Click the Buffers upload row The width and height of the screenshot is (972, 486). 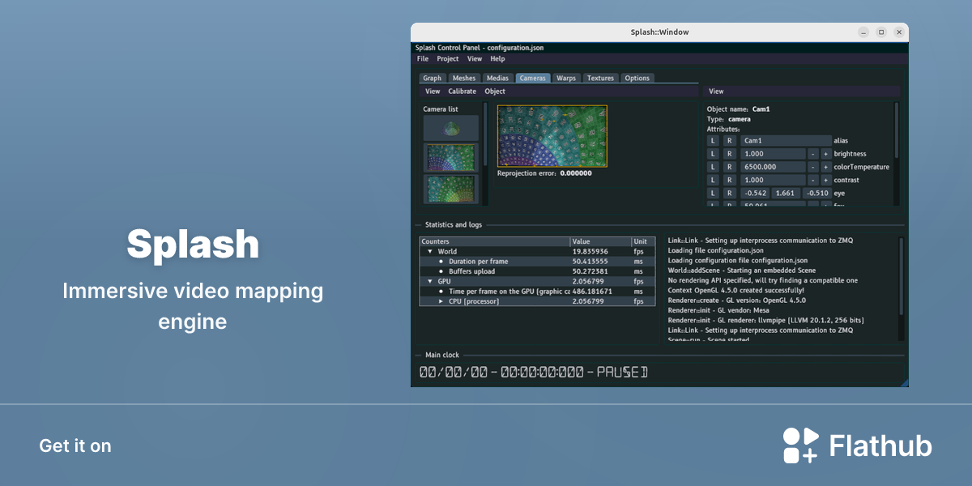(x=537, y=271)
